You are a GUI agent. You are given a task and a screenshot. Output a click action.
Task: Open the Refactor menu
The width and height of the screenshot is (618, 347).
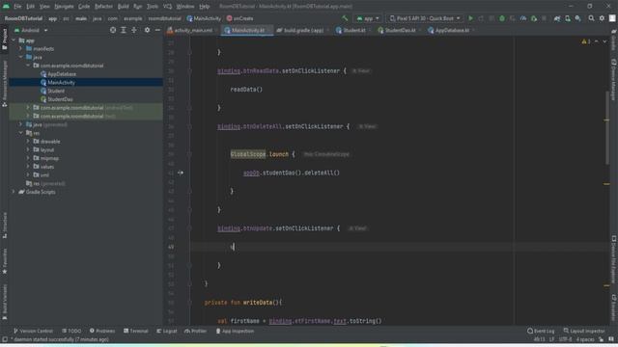click(x=103, y=7)
